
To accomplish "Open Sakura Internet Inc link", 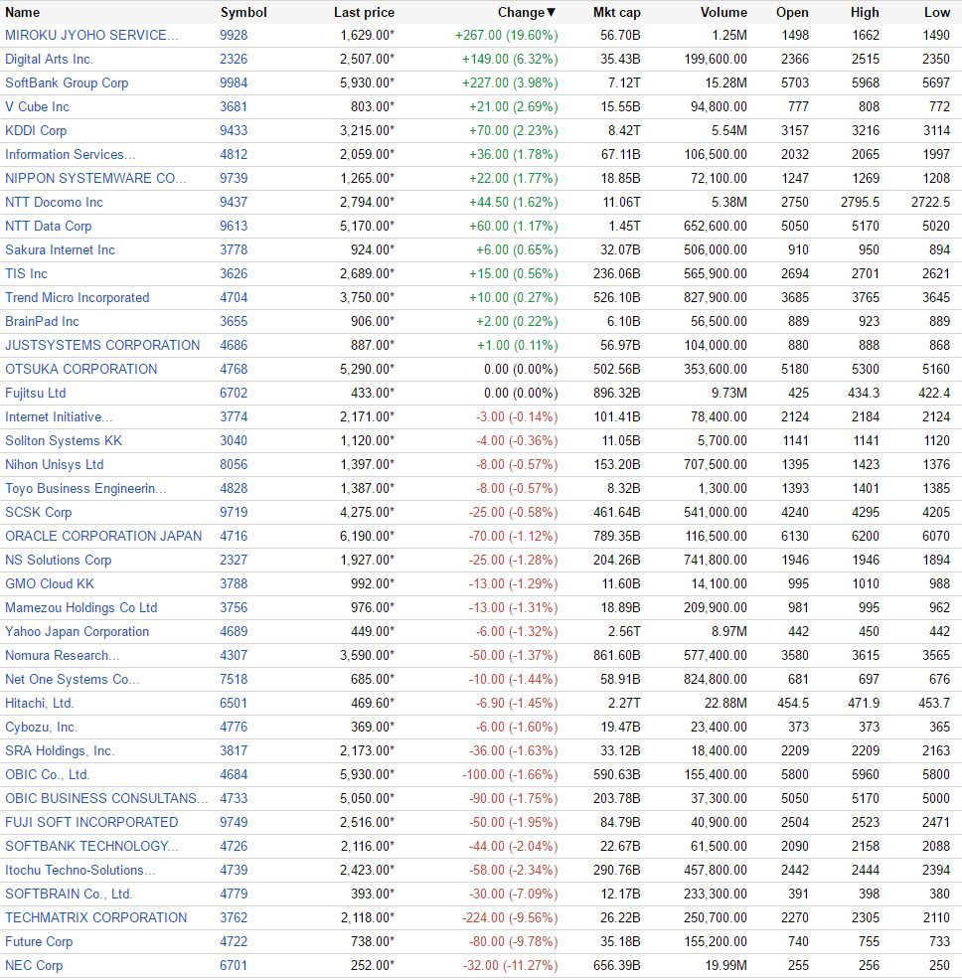I will (x=60, y=250).
